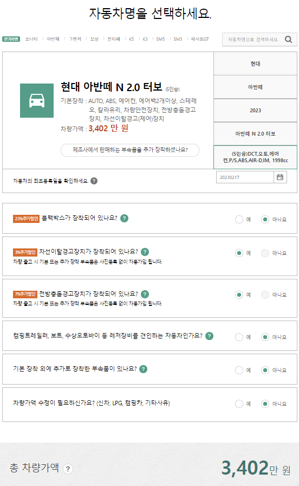Screen dimensions: 299x486
Task: Choose popular car 아반떼 link
Action: 53,39
